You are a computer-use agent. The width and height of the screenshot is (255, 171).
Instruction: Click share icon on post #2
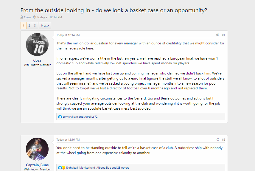click(217, 140)
